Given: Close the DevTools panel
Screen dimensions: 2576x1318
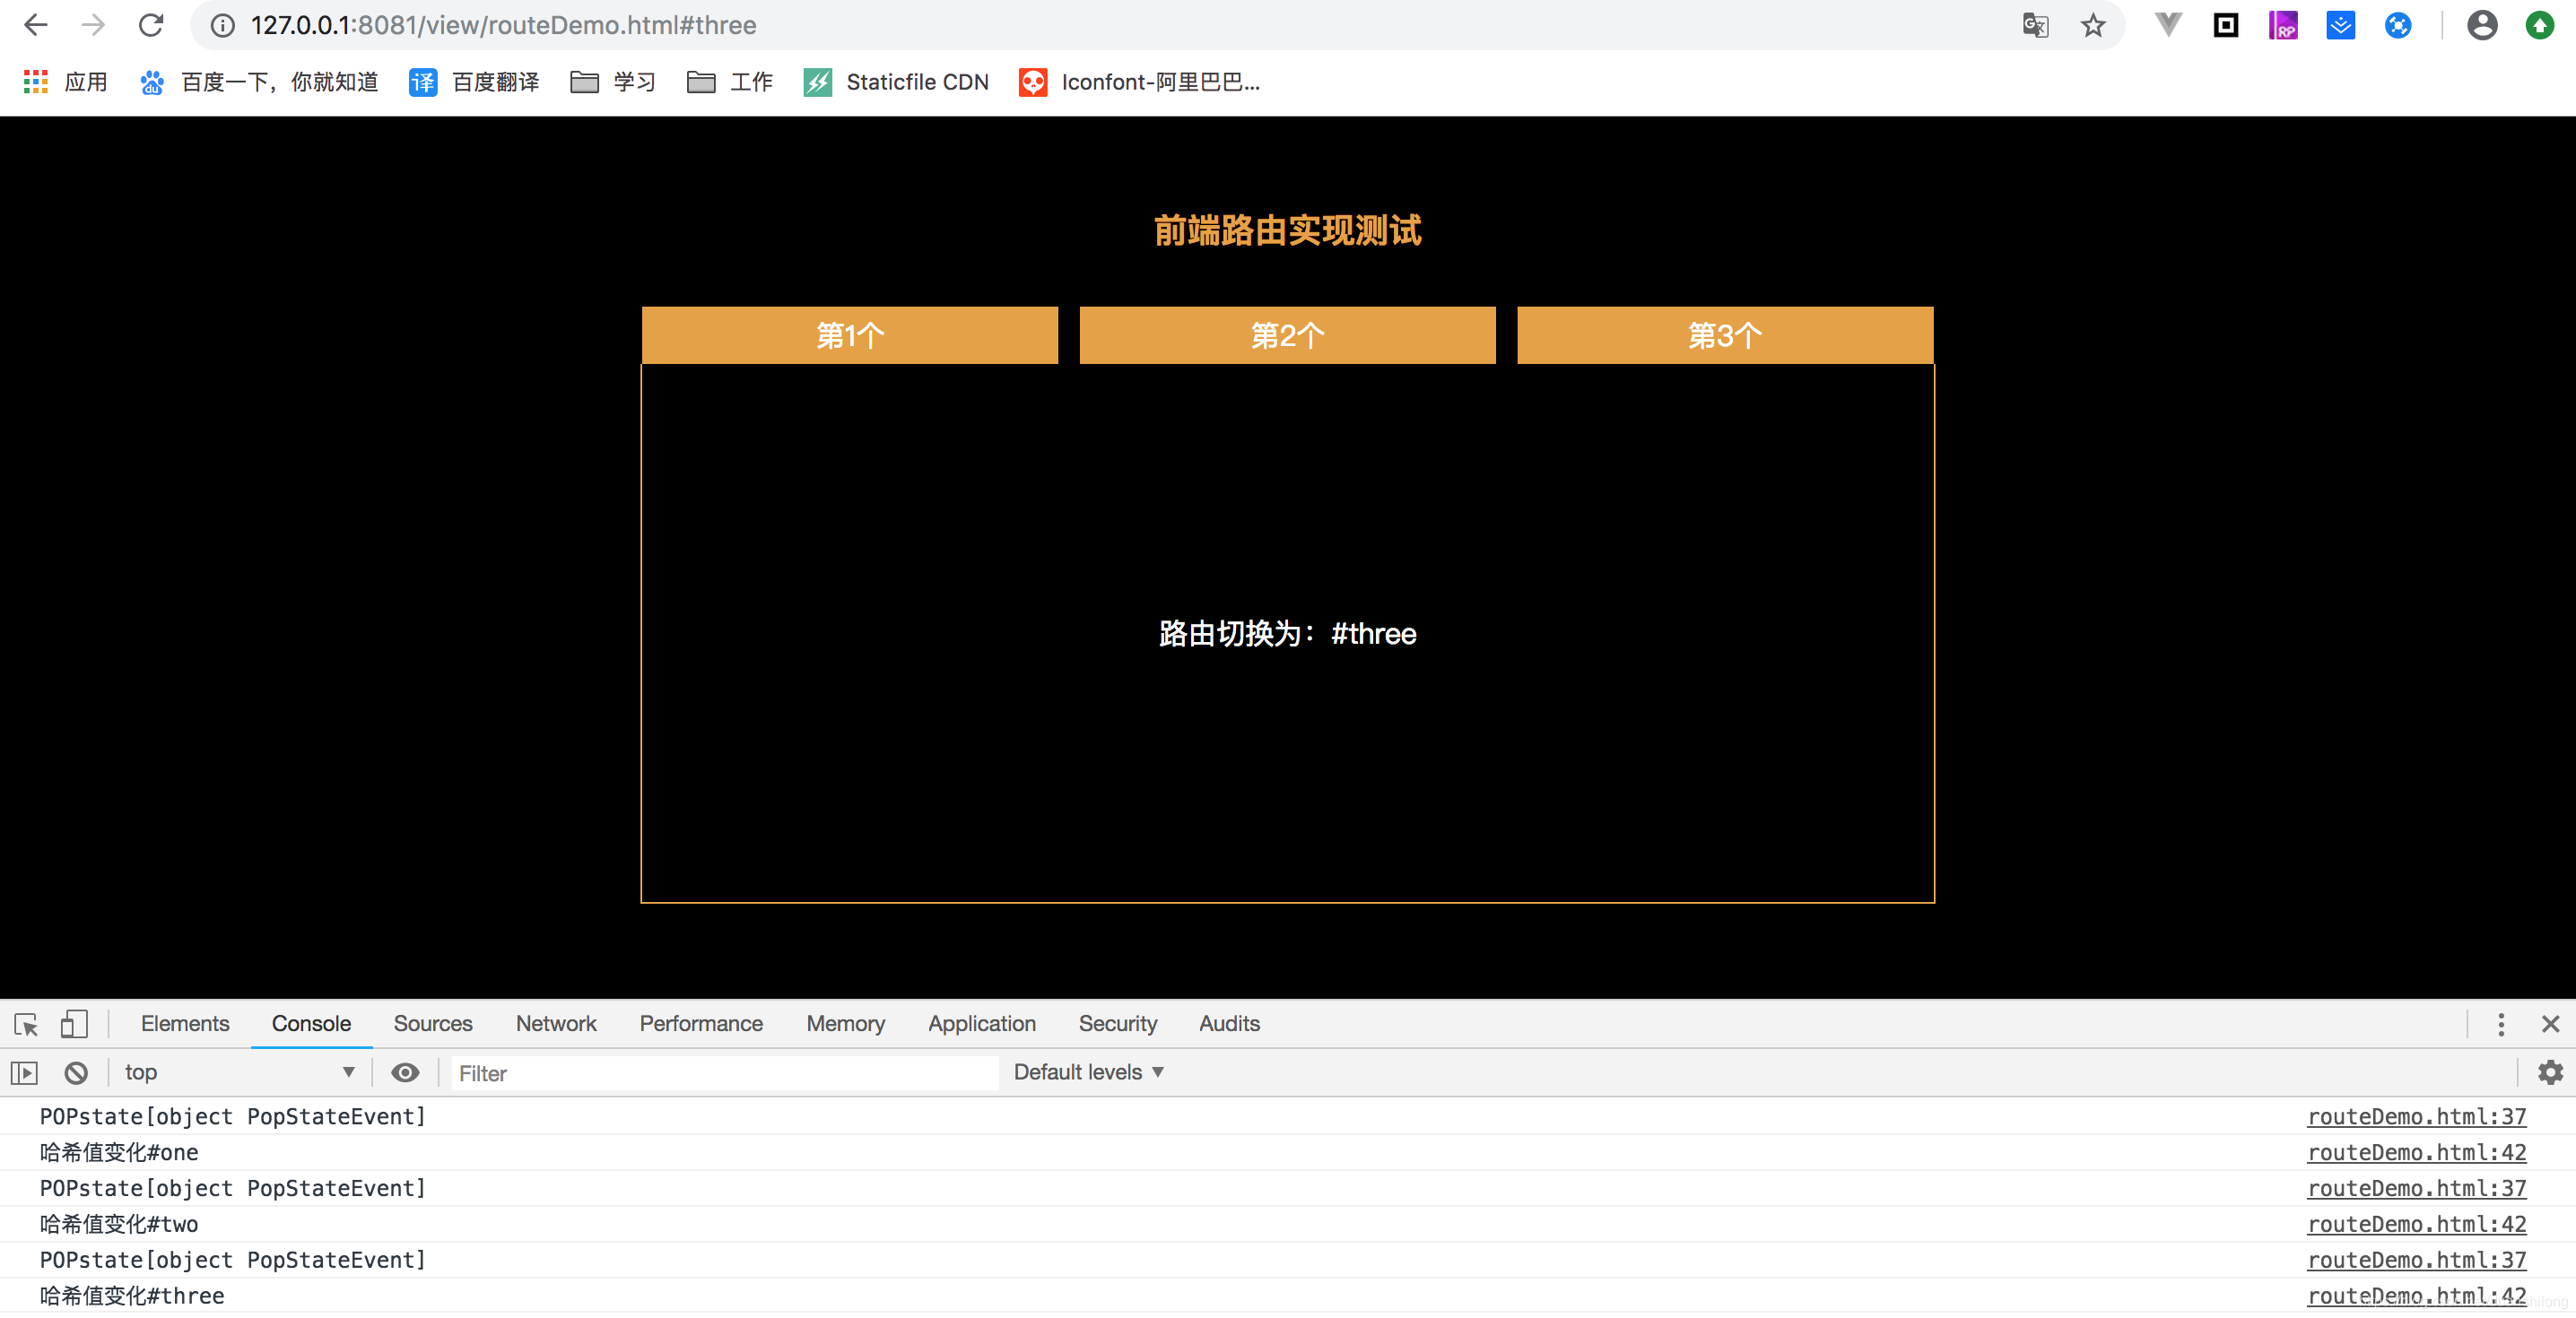Looking at the screenshot, I should click(2551, 1024).
